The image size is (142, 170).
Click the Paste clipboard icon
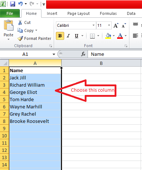(9, 25)
